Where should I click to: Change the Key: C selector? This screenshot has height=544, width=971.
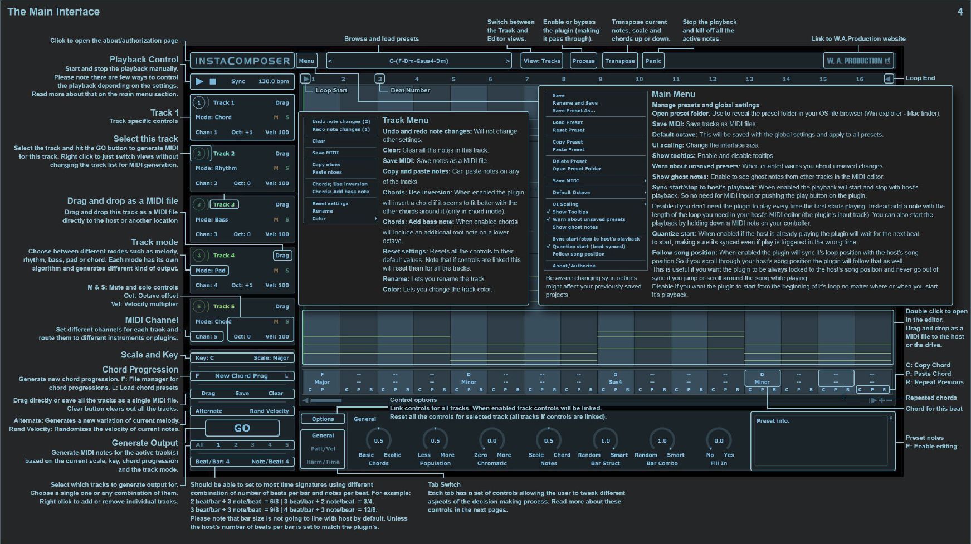(x=204, y=358)
